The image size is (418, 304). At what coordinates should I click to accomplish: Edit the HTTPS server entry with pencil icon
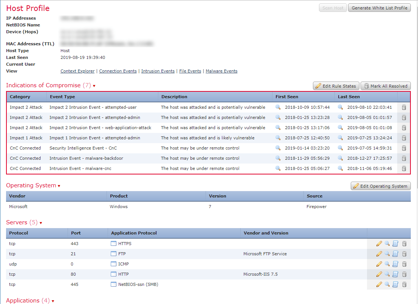tap(379, 244)
